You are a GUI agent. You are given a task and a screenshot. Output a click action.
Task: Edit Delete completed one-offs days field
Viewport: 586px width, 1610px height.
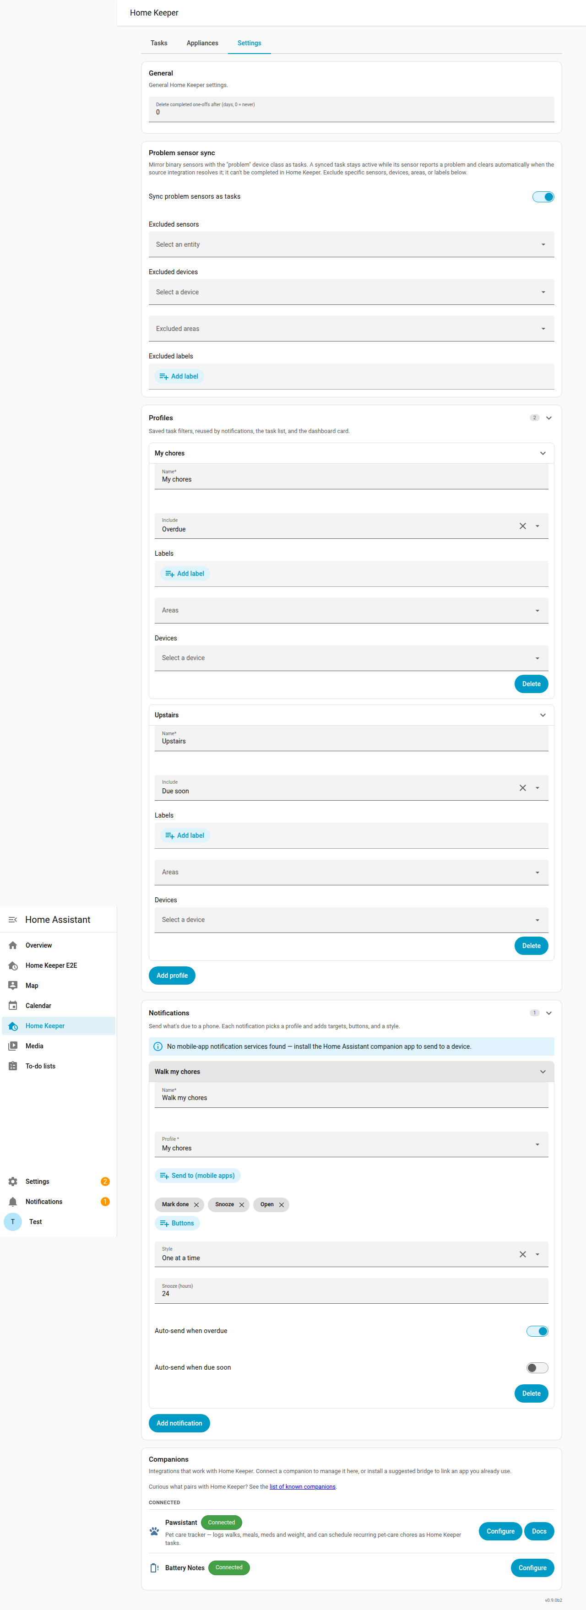point(351,109)
